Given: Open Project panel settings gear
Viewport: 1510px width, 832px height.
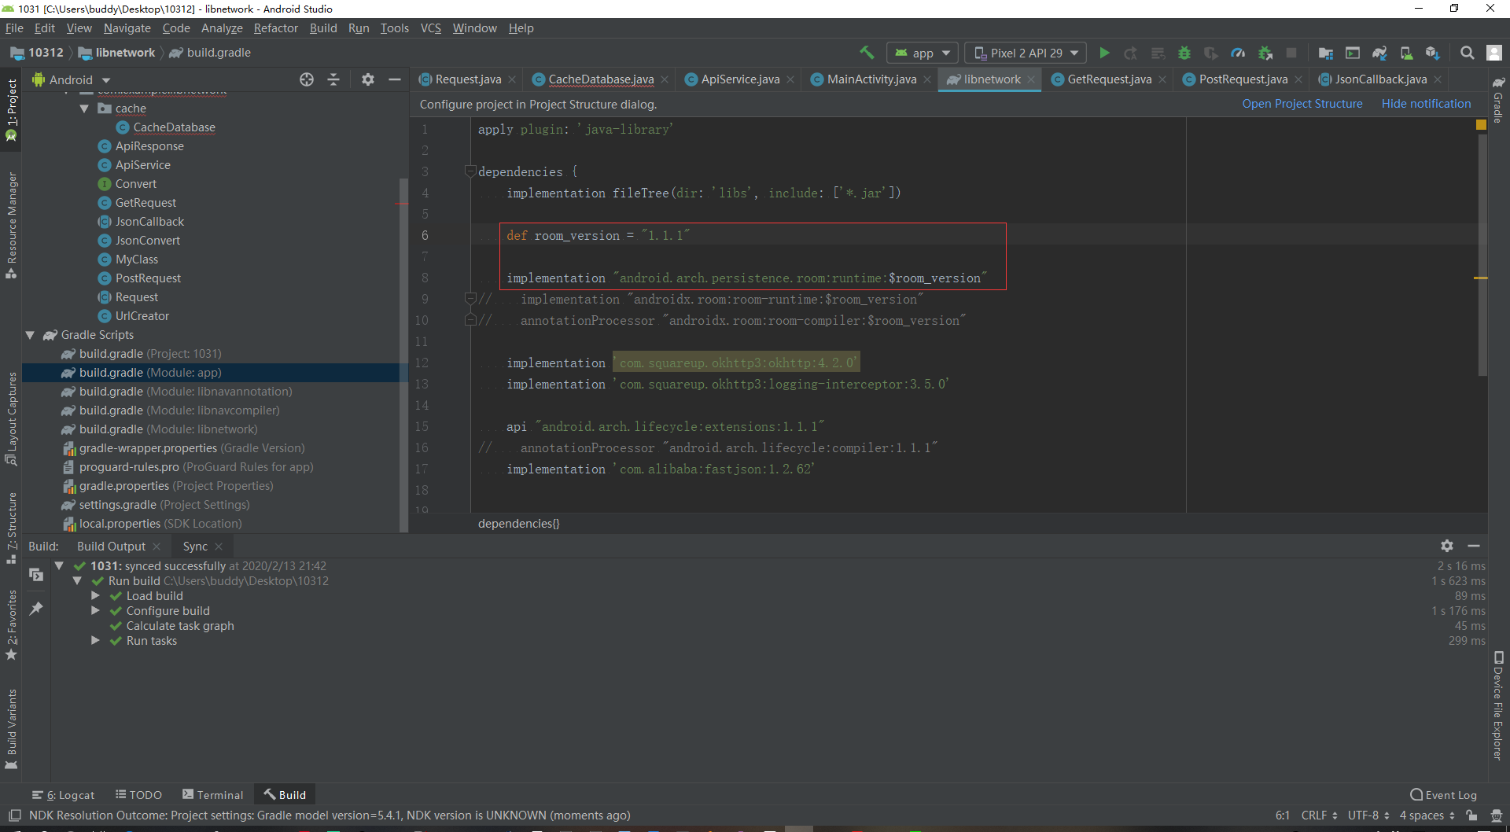Looking at the screenshot, I should [368, 79].
